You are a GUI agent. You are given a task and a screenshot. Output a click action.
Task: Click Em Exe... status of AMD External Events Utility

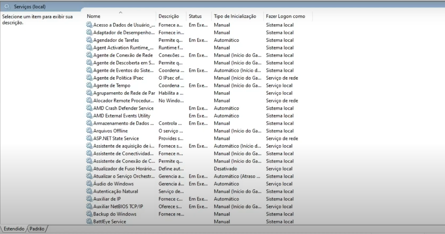[198, 116]
